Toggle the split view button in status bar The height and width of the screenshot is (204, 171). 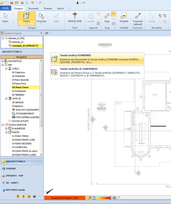[94, 198]
